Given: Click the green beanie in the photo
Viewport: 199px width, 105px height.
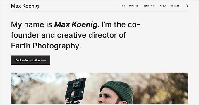Looking at the screenshot, I should [117, 90].
